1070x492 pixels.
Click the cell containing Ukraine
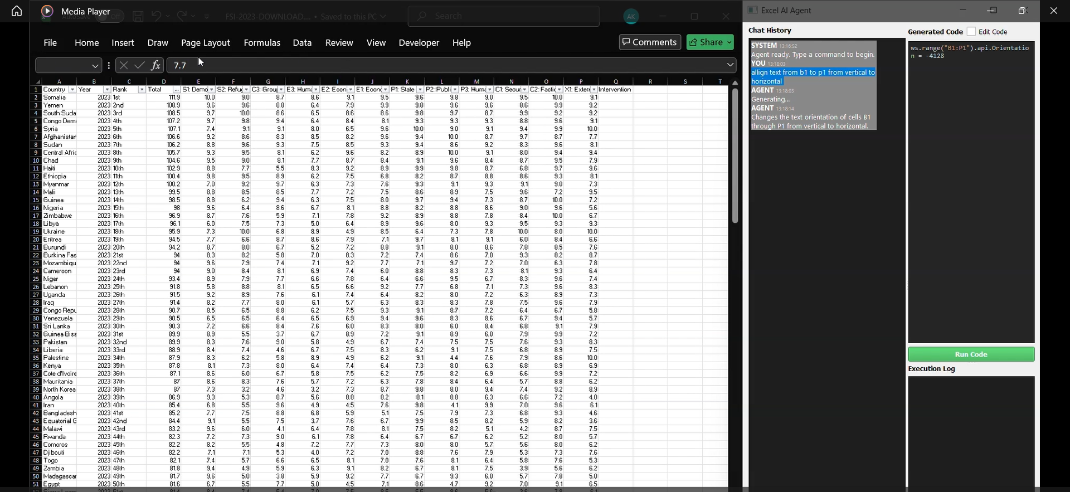[59, 232]
